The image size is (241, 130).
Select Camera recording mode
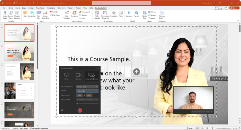click(78, 76)
